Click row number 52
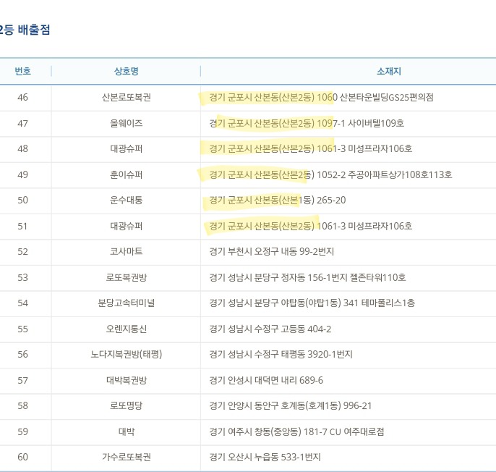This screenshot has height=472, width=496. [23, 251]
